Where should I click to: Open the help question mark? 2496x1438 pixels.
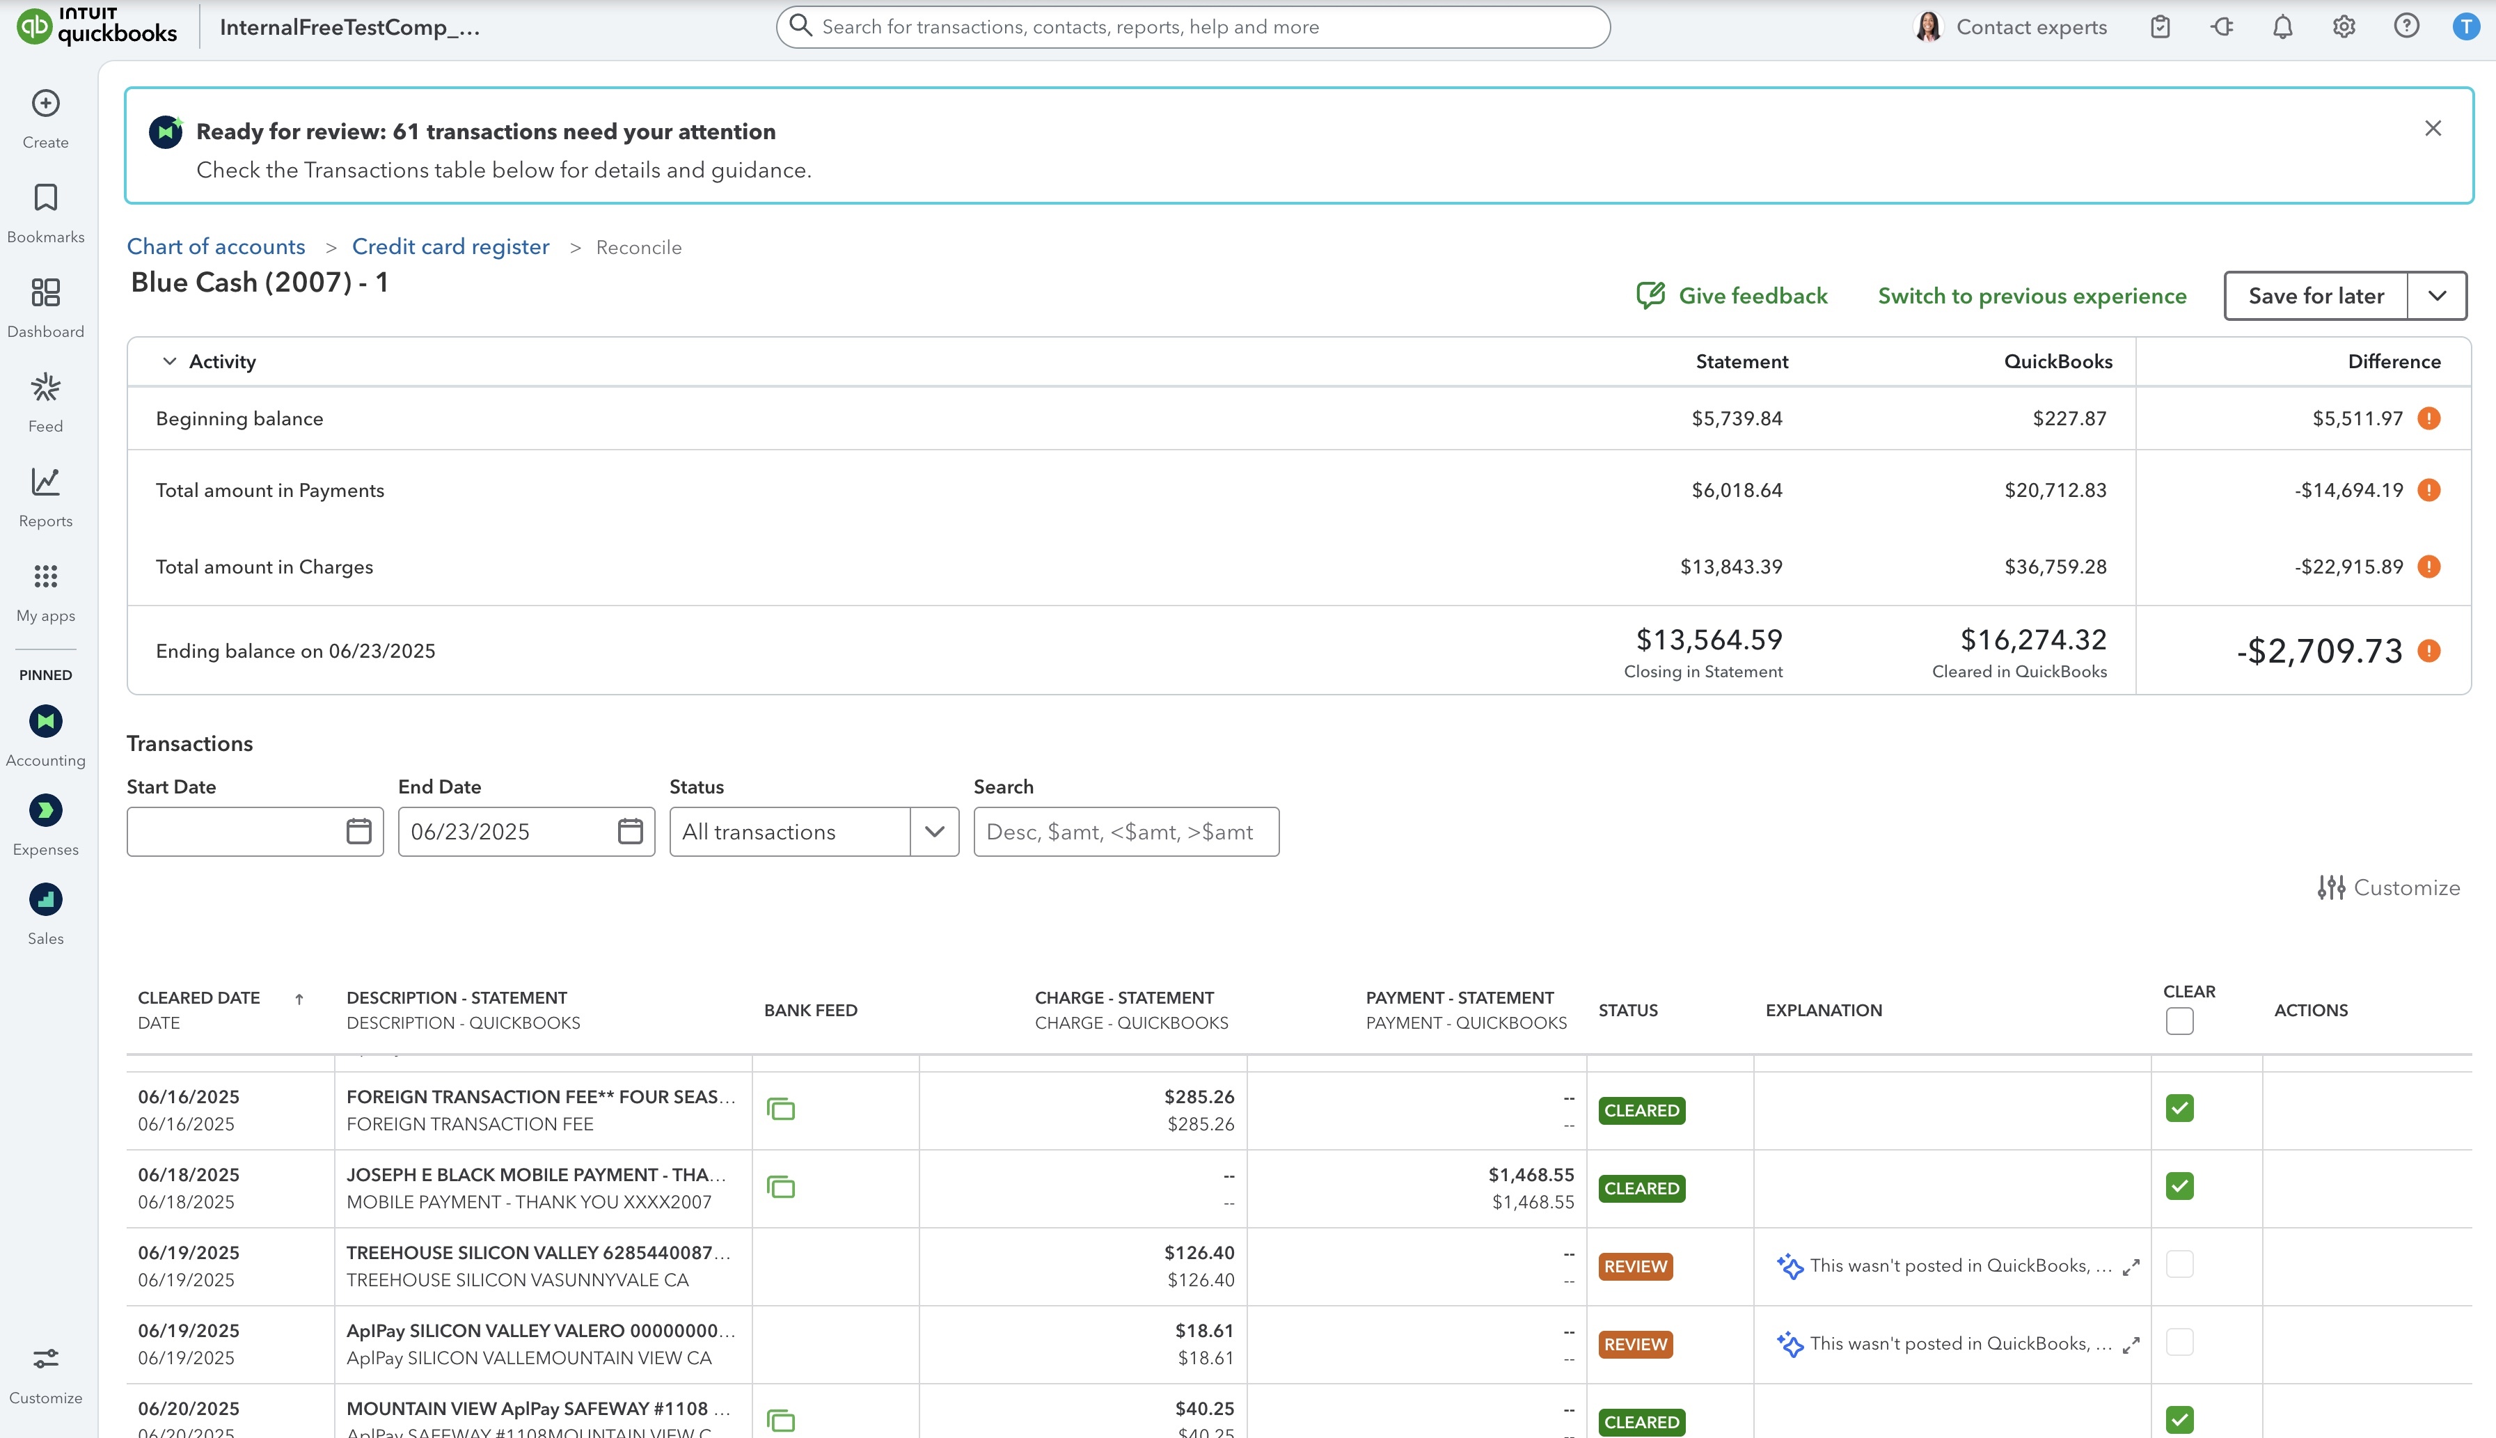click(2406, 26)
